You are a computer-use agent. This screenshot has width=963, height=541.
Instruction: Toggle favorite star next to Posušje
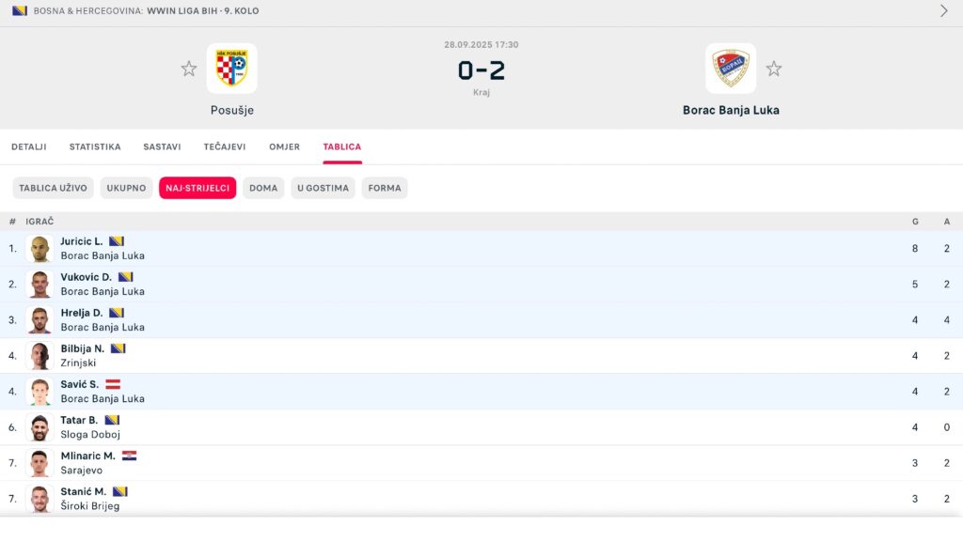189,69
